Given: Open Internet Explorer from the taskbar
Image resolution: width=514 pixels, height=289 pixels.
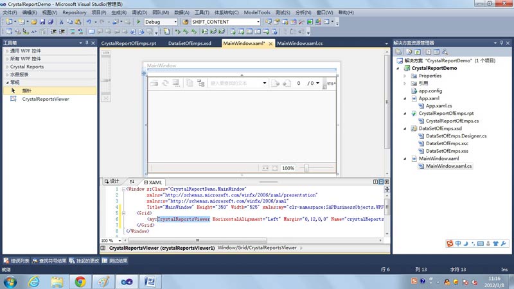Looking at the screenshot, I should tap(34, 282).
